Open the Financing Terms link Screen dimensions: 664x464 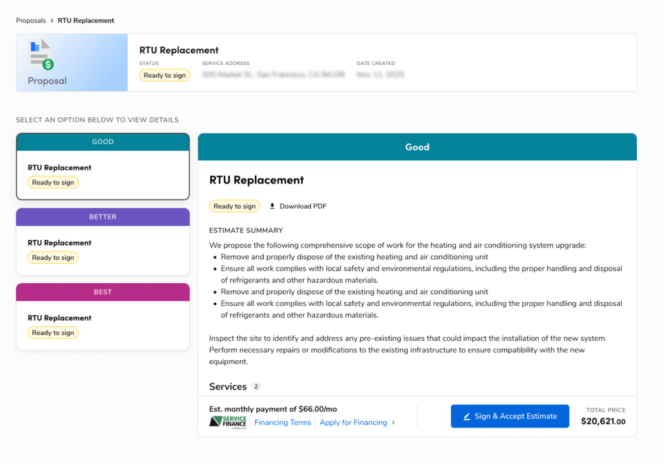[x=283, y=423]
